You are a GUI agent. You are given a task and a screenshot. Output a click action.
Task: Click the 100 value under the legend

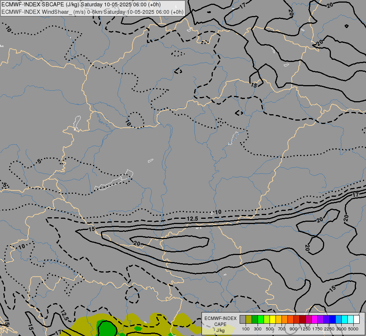pos(246,329)
